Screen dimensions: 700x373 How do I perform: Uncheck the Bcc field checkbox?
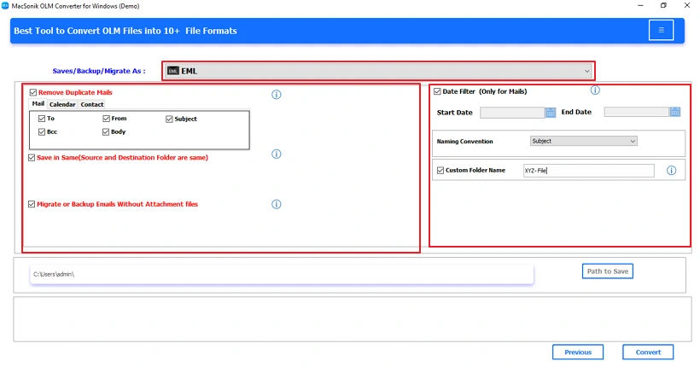[x=42, y=132]
